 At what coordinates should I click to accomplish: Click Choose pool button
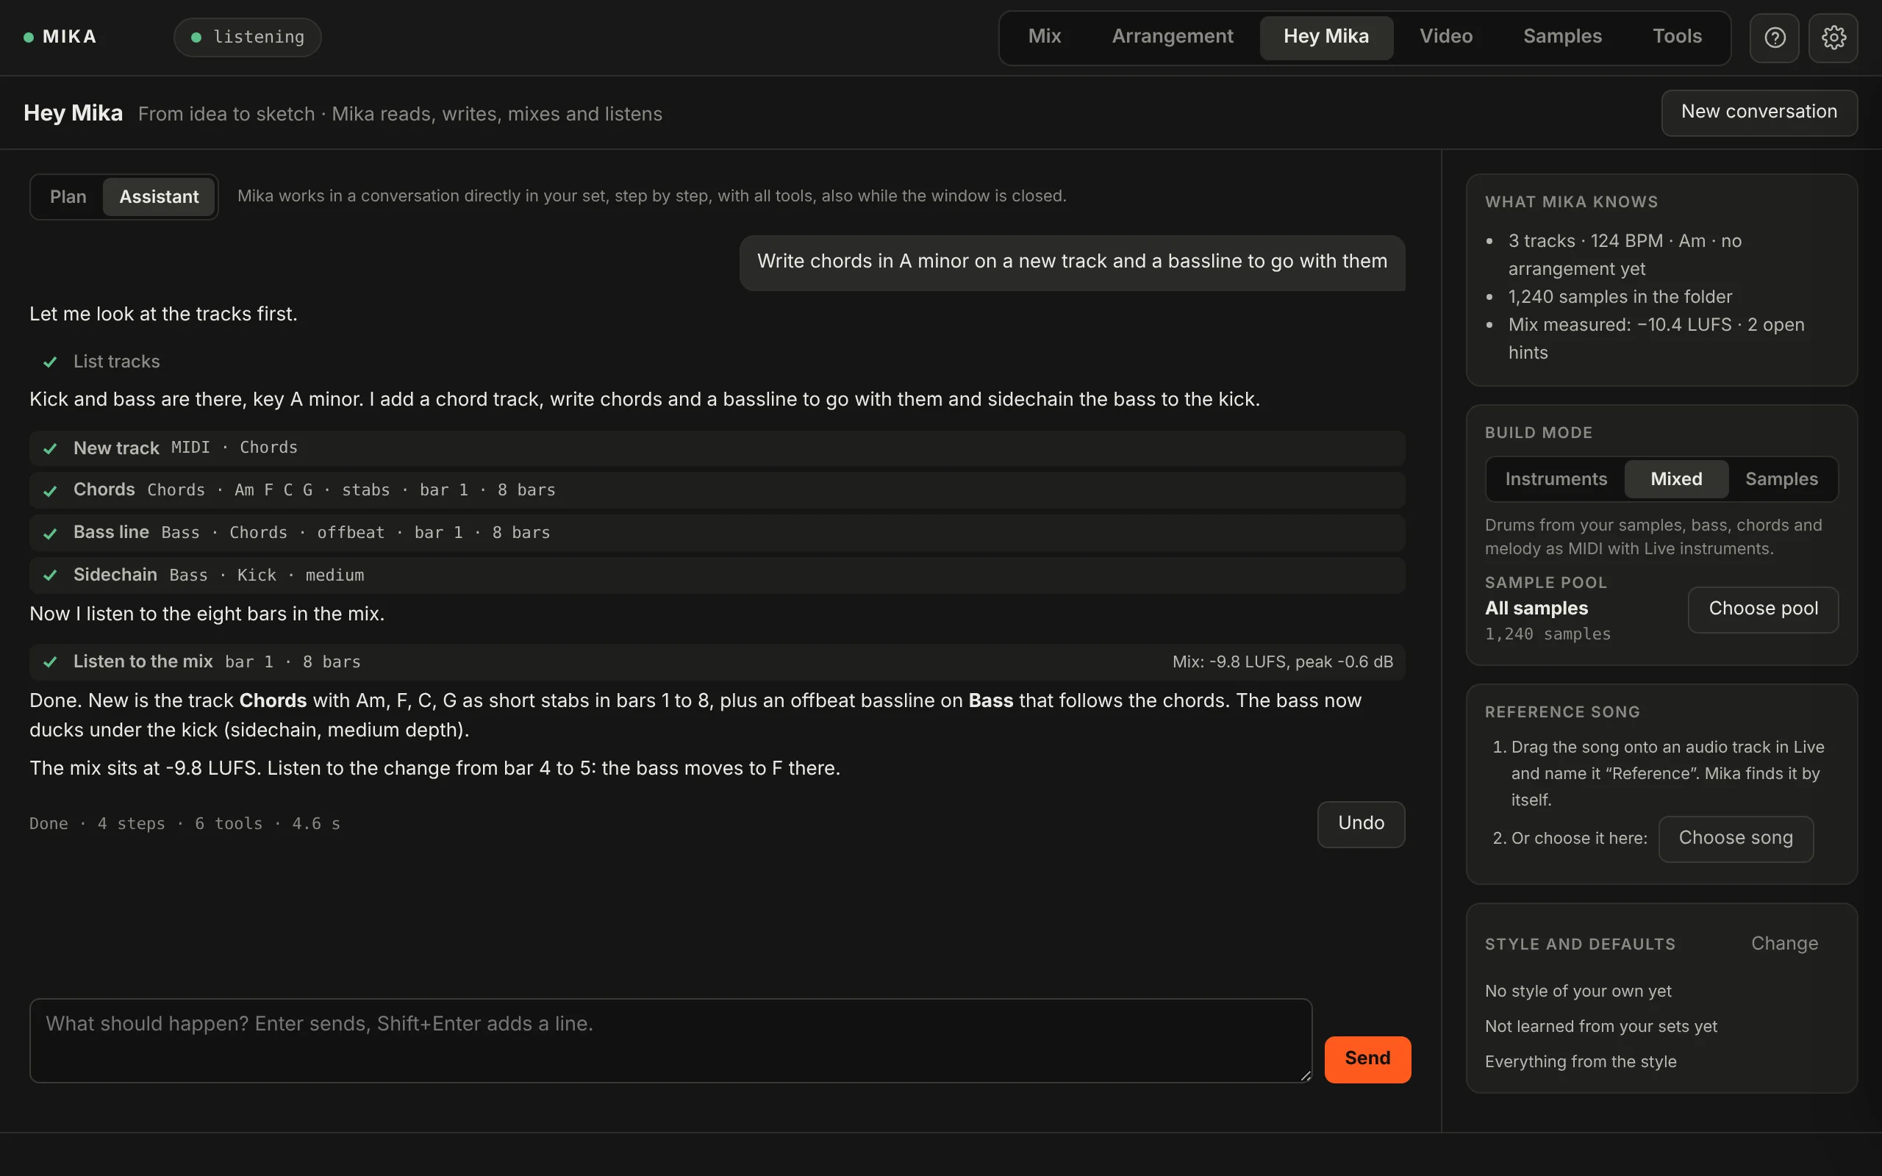coord(1763,609)
